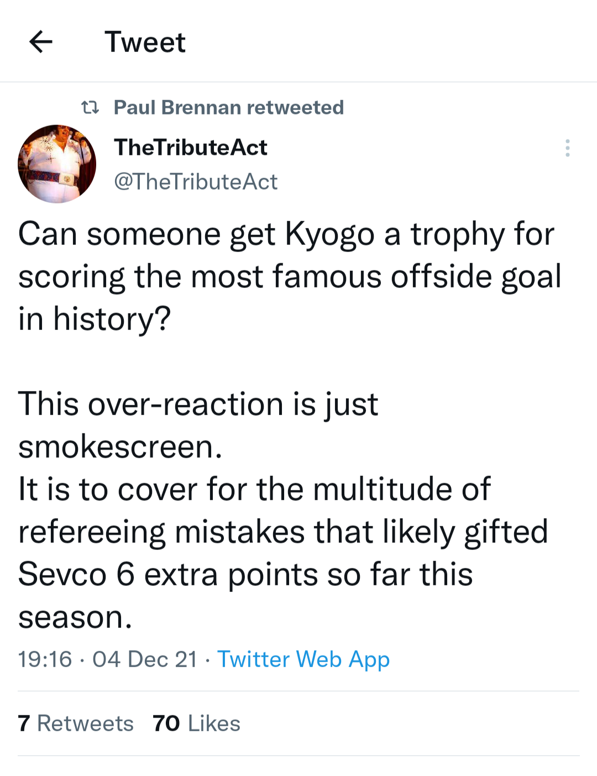Open Paul Brennan retweeted label

[x=229, y=107]
